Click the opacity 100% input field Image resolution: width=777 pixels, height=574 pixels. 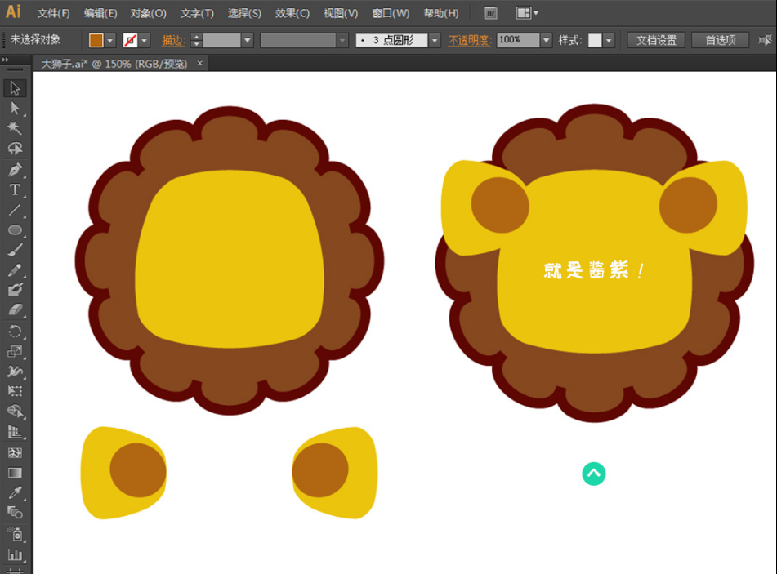pyautogui.click(x=517, y=40)
